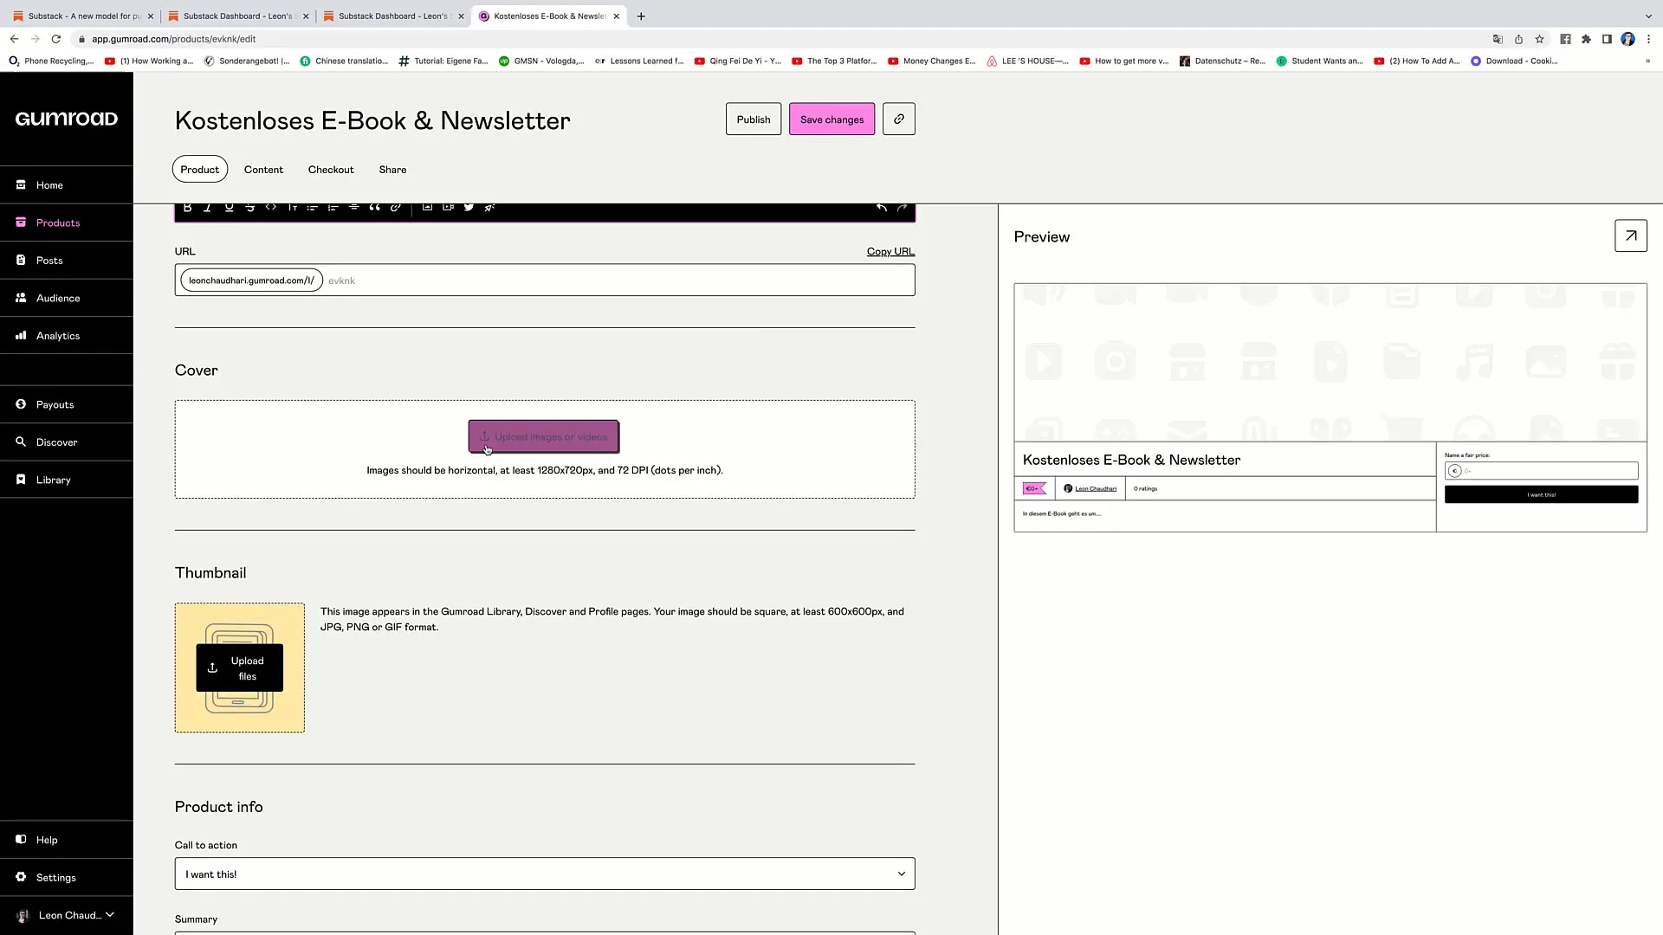Open a new browser tab
Screen dimensions: 1663x935
click(641, 16)
